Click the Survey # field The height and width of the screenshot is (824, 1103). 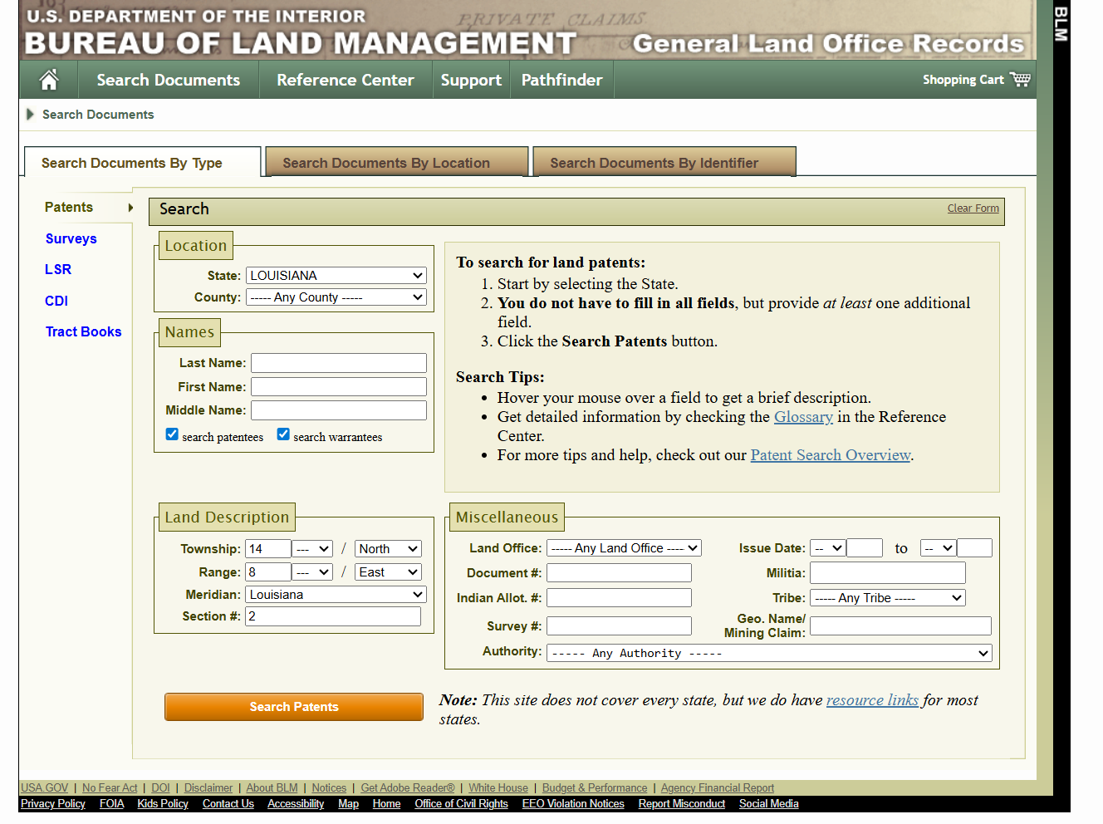point(619,626)
